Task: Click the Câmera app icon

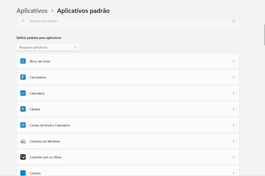Action: [x=23, y=109]
